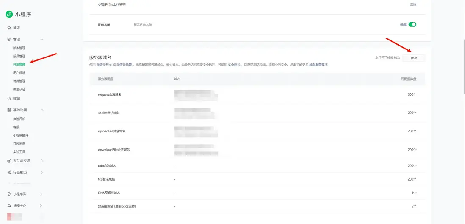The width and height of the screenshot is (465, 224).
Task: Select 开发管理 in sidebar
Action: (x=19, y=65)
